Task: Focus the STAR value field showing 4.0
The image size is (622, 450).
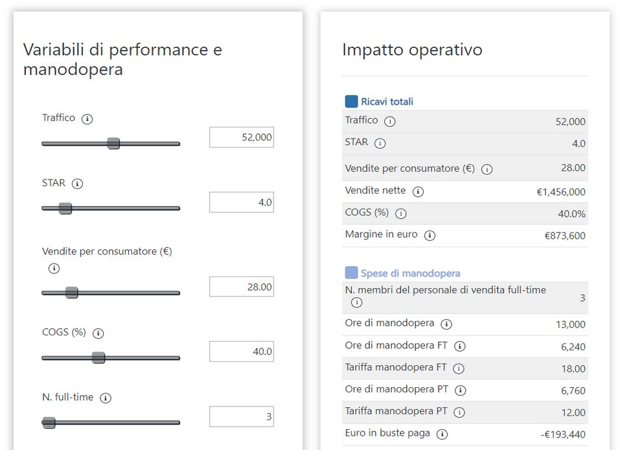Action: [241, 202]
